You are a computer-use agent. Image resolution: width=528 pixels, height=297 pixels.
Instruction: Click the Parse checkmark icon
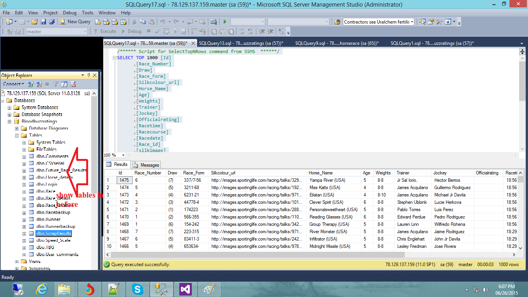click(x=157, y=31)
